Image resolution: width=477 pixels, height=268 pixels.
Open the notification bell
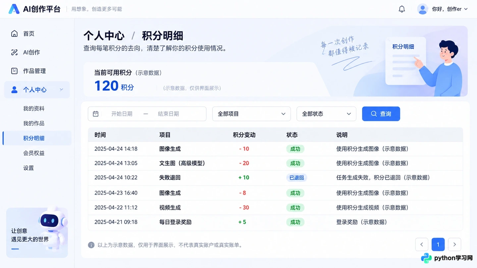402,9
